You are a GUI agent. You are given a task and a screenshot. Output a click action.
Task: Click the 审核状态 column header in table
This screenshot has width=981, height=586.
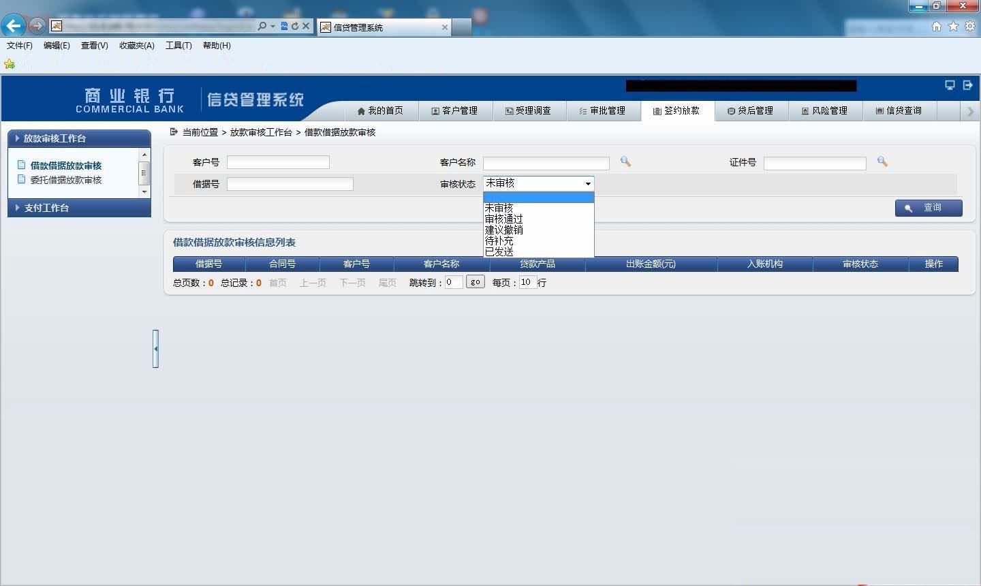860,264
